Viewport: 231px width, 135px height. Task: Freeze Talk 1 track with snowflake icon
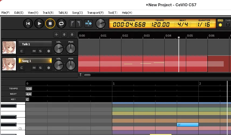pos(49,51)
